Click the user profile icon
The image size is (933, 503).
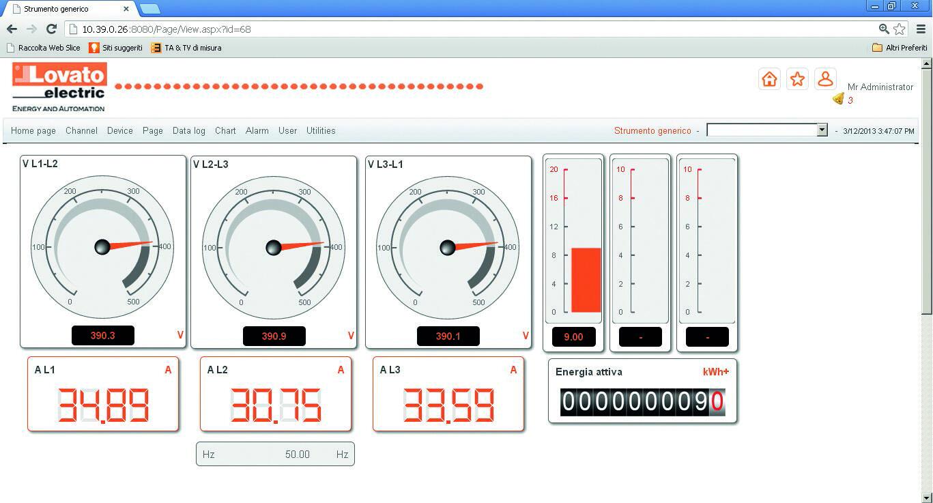[825, 79]
